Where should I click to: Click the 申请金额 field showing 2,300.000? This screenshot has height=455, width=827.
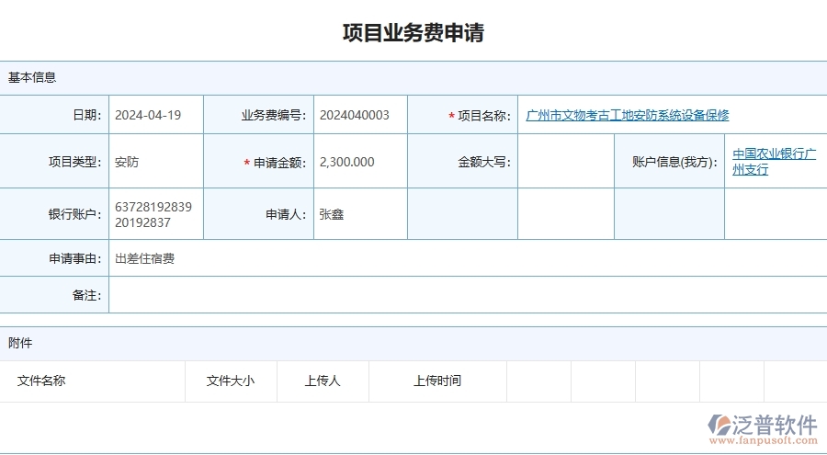coord(359,162)
